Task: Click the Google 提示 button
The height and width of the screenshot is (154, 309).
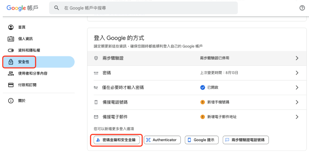Action: click(x=202, y=140)
